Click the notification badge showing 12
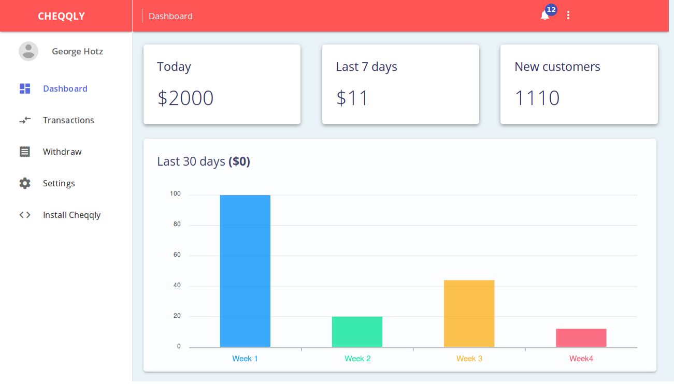This screenshot has width=674, height=384. 551,10
